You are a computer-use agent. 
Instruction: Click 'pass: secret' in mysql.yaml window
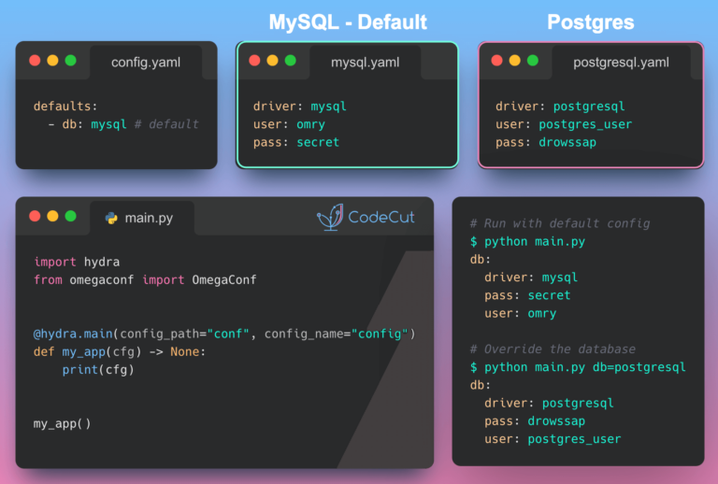[296, 142]
